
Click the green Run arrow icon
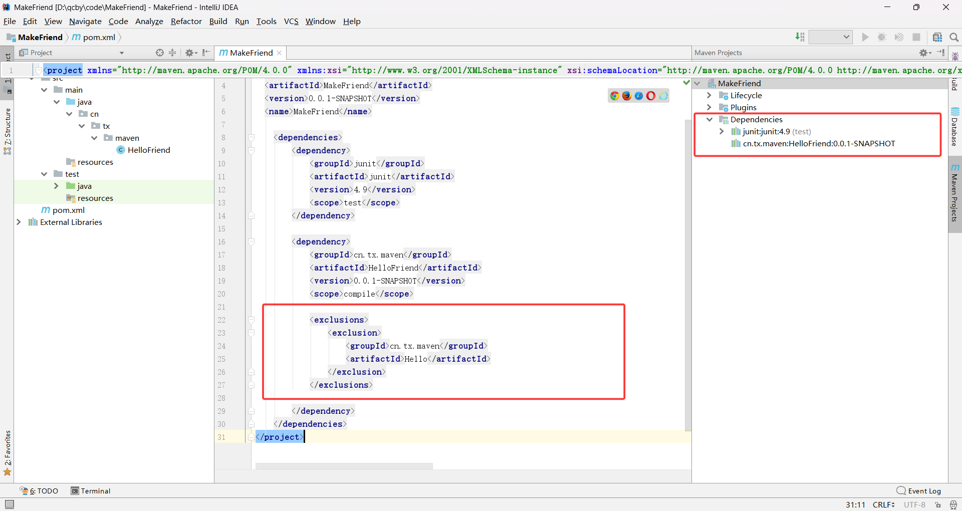point(865,37)
